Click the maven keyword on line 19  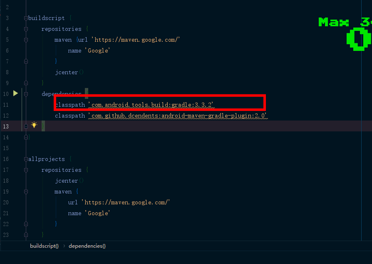click(x=63, y=192)
